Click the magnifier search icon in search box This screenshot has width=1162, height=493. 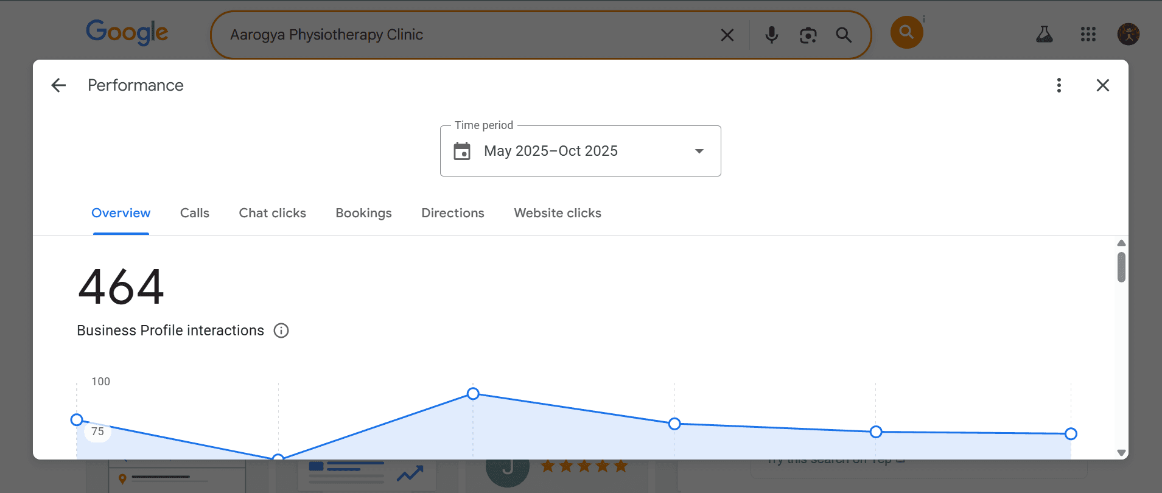pyautogui.click(x=844, y=35)
